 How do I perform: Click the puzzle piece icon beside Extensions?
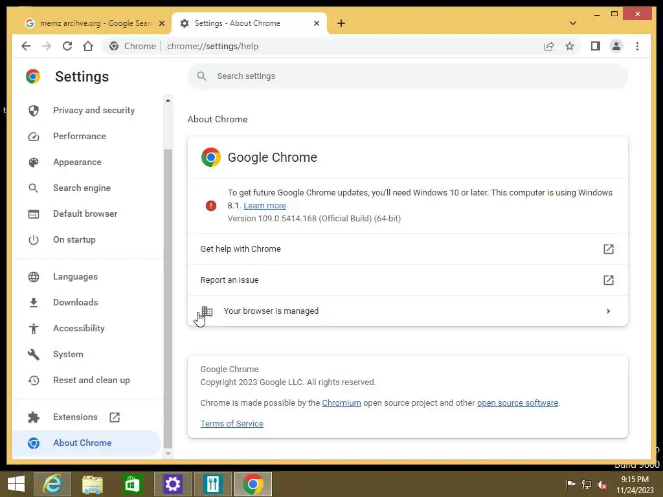pyautogui.click(x=34, y=417)
